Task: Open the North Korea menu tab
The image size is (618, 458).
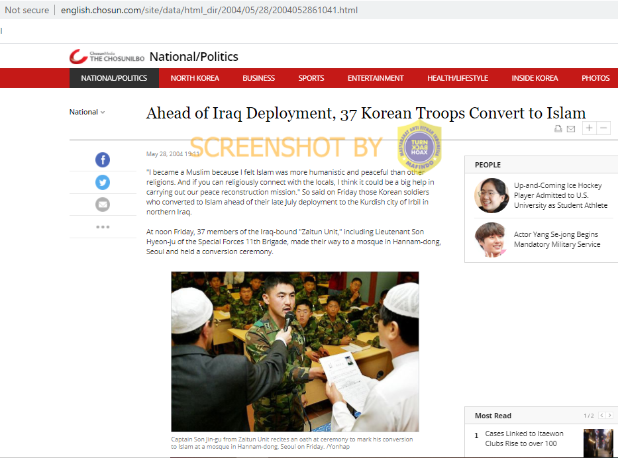Action: pyautogui.click(x=195, y=78)
